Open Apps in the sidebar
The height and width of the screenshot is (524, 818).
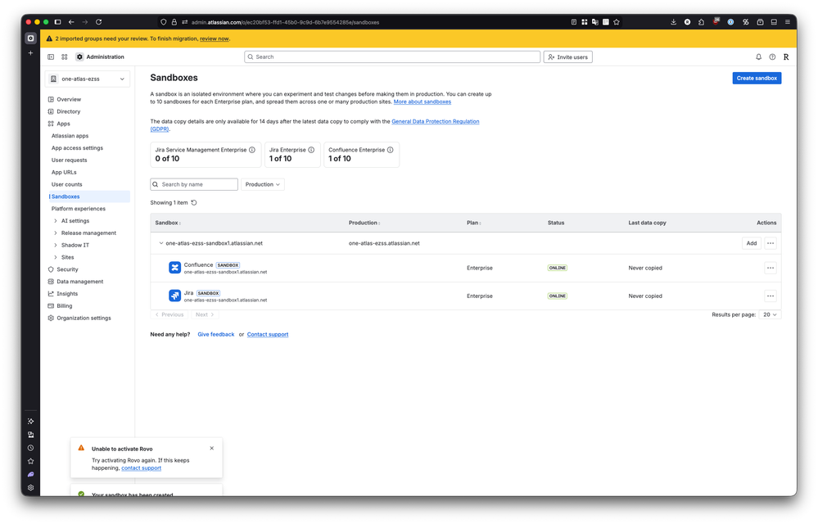click(x=63, y=124)
